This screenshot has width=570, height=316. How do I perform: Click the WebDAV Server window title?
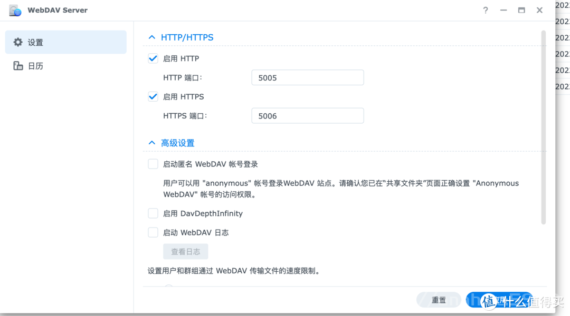pyautogui.click(x=58, y=10)
